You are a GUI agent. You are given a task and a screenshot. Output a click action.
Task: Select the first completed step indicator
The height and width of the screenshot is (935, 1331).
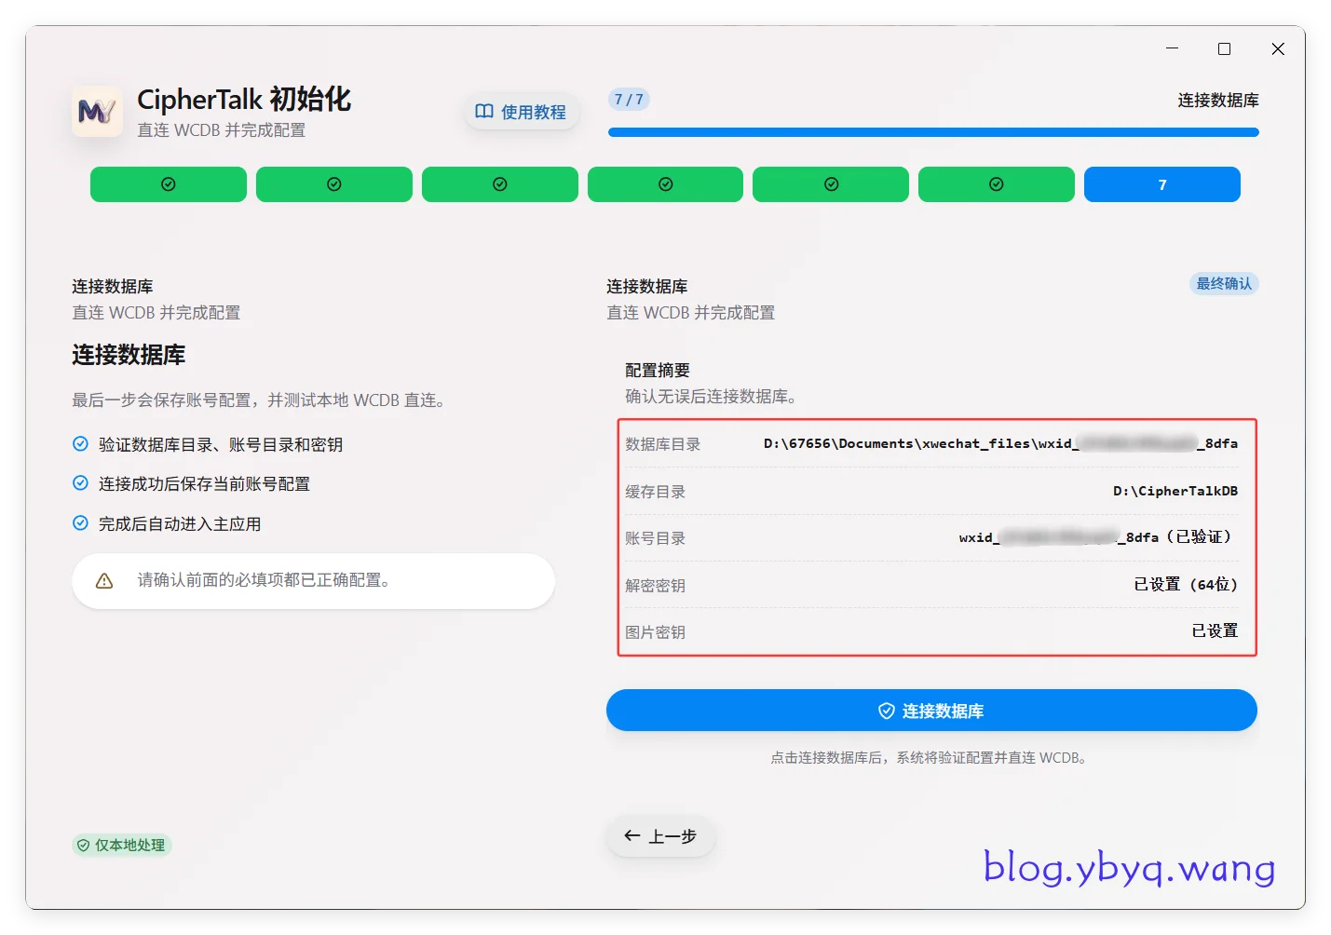click(169, 184)
